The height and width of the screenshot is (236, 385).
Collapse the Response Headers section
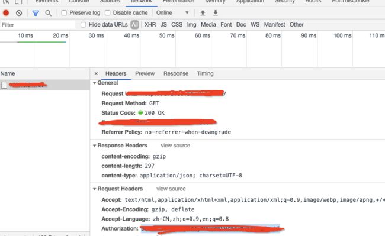click(94, 146)
